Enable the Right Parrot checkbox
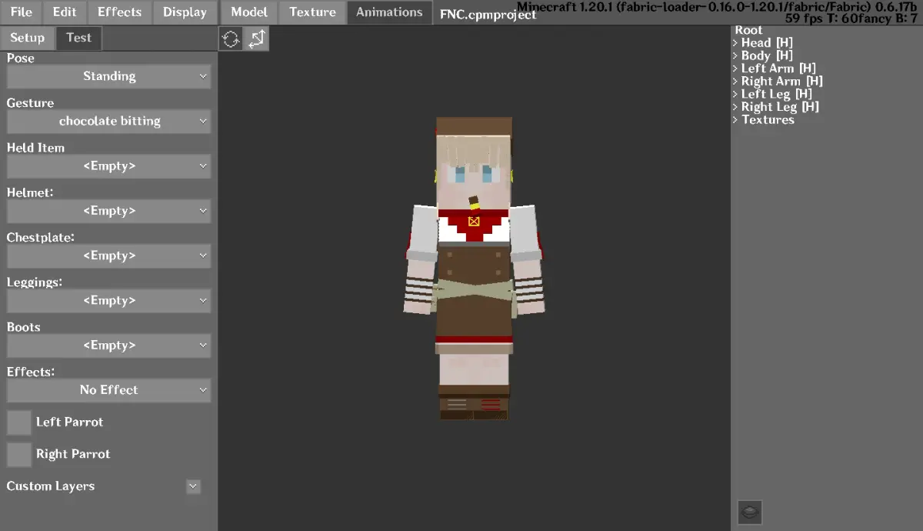923x531 pixels. coord(19,455)
